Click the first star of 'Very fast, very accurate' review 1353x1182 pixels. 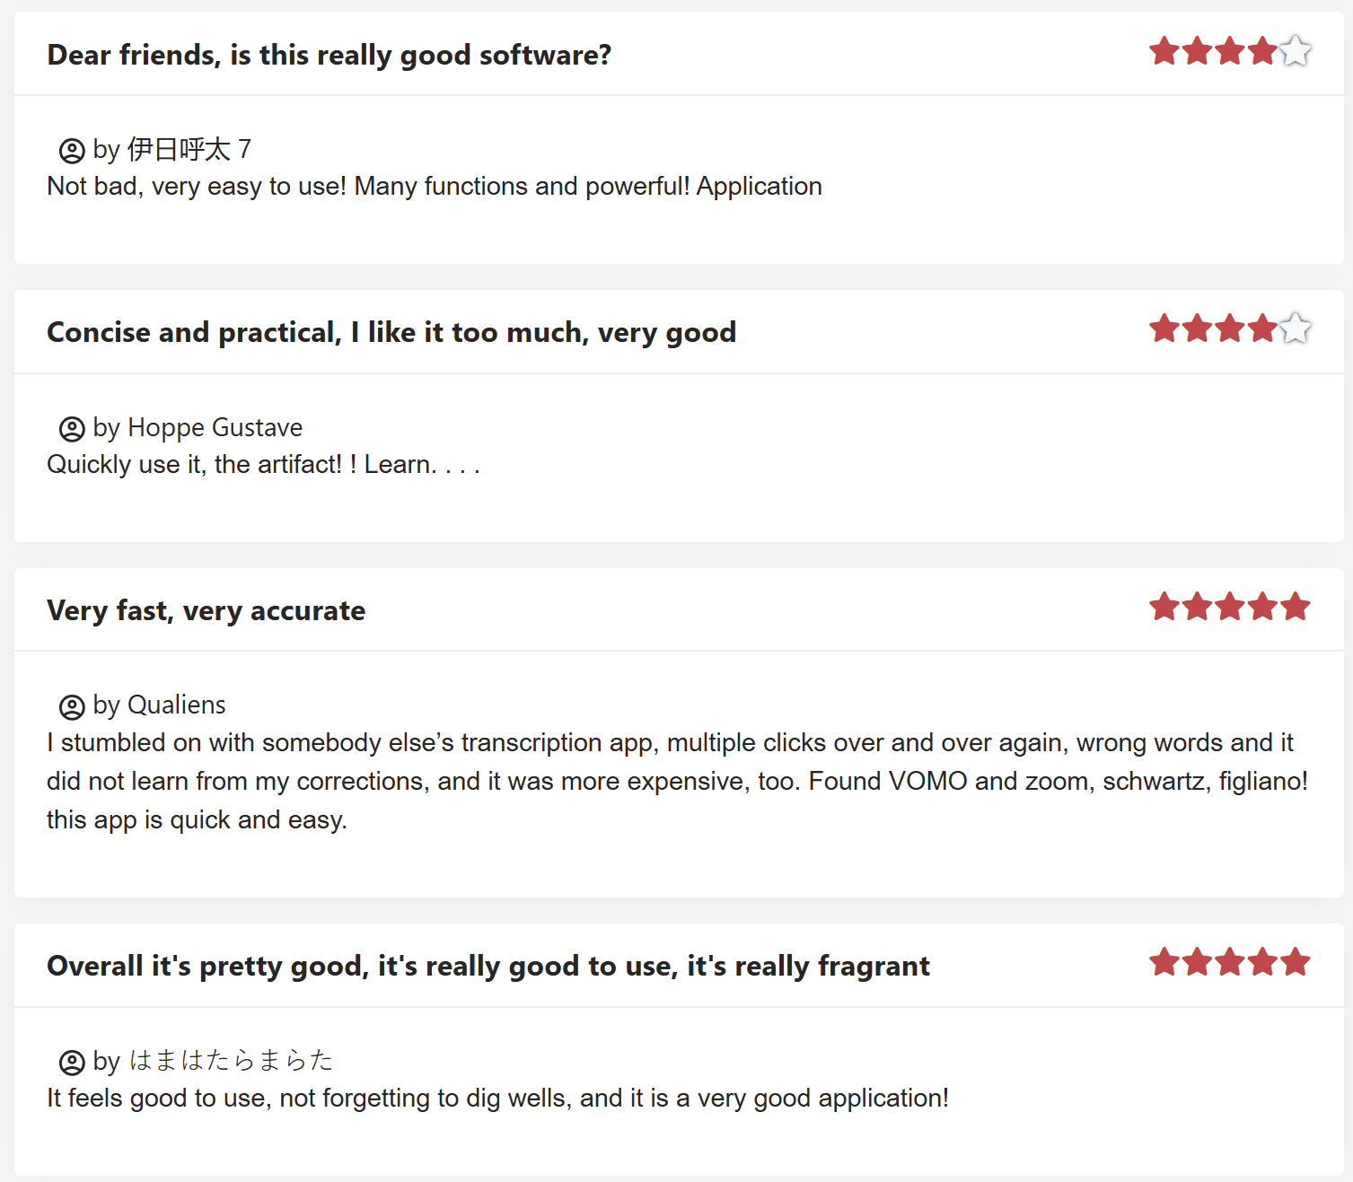pos(1164,607)
